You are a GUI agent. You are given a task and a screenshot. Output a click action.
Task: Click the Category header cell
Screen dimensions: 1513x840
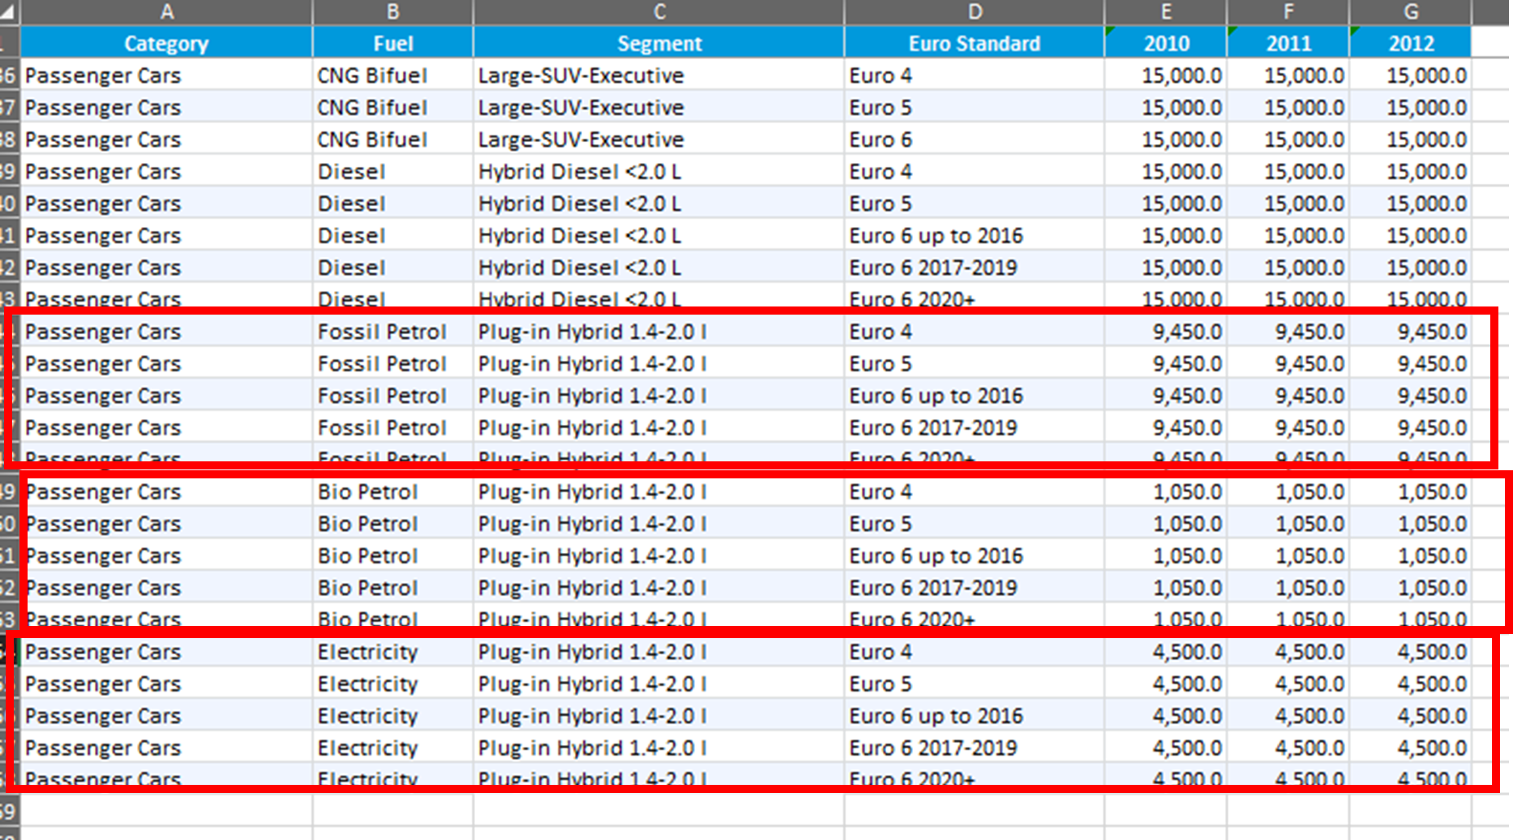[x=166, y=43]
